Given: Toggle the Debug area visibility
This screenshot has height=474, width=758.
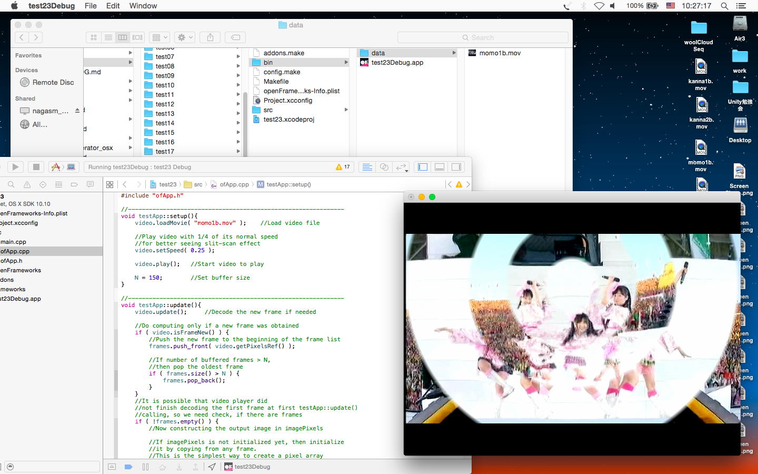Looking at the screenshot, I should [x=440, y=167].
